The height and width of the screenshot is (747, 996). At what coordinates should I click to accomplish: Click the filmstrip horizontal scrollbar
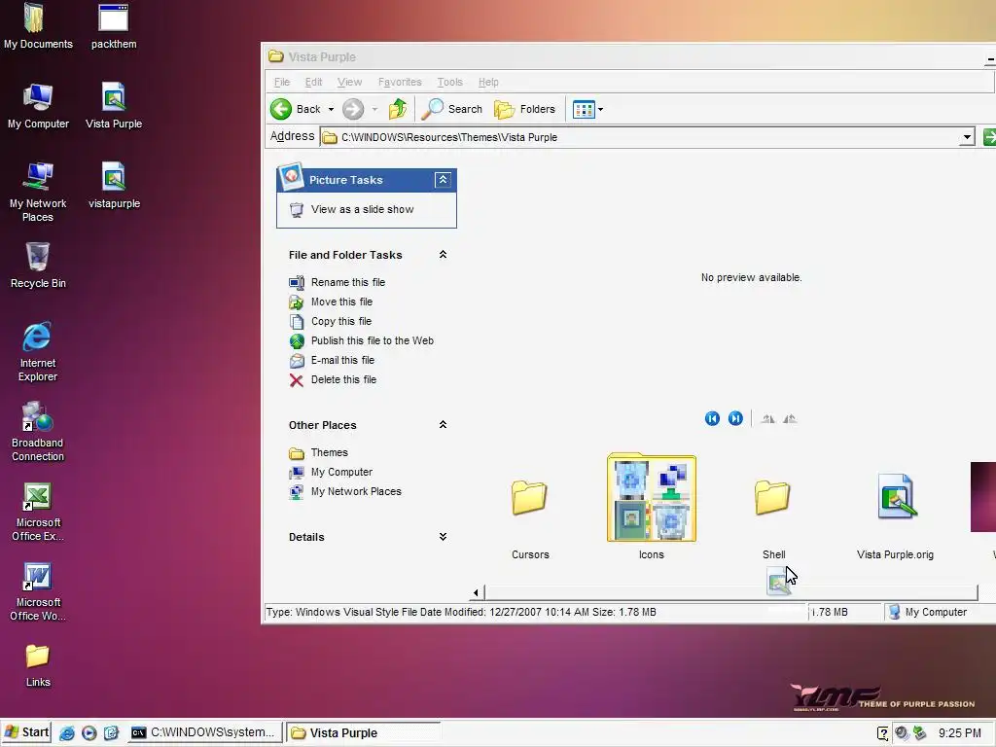pos(731,592)
